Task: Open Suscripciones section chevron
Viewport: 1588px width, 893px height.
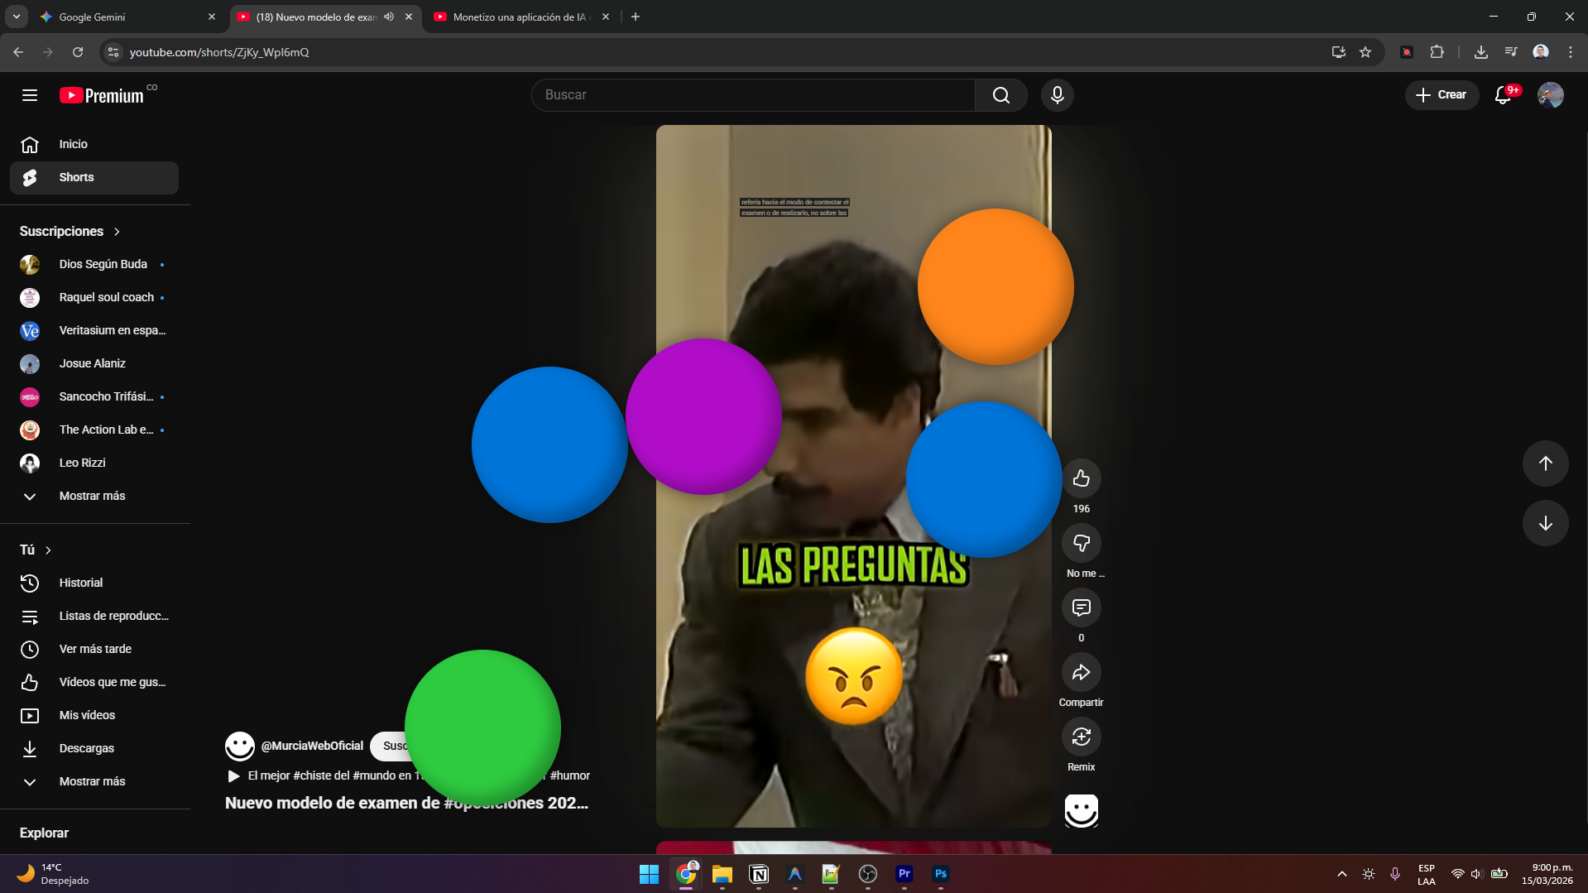Action: (117, 232)
